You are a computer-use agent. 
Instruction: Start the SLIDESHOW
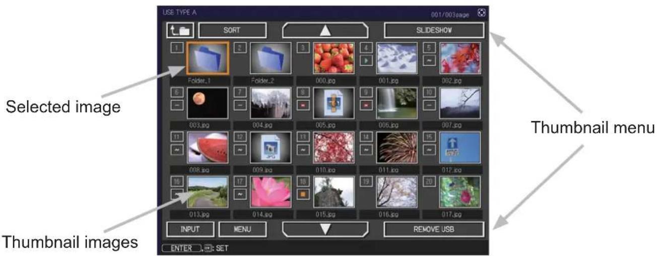pyautogui.click(x=434, y=30)
